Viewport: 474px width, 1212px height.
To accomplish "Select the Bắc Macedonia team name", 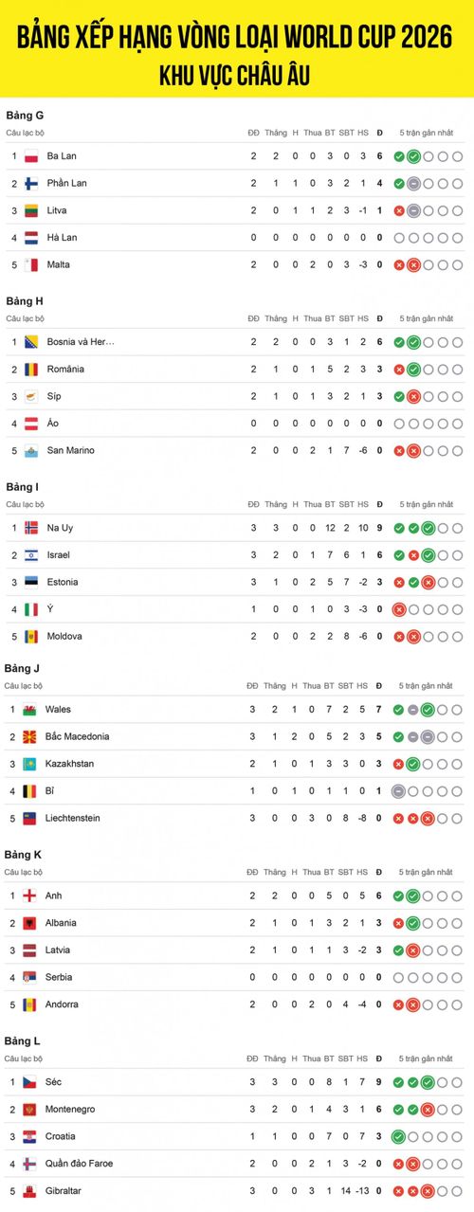I will coord(77,736).
